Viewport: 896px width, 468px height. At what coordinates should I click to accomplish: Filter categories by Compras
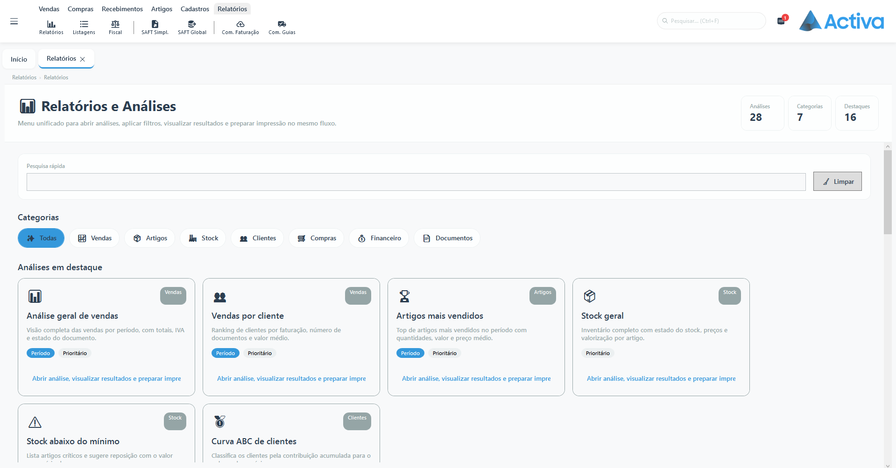pyautogui.click(x=317, y=238)
